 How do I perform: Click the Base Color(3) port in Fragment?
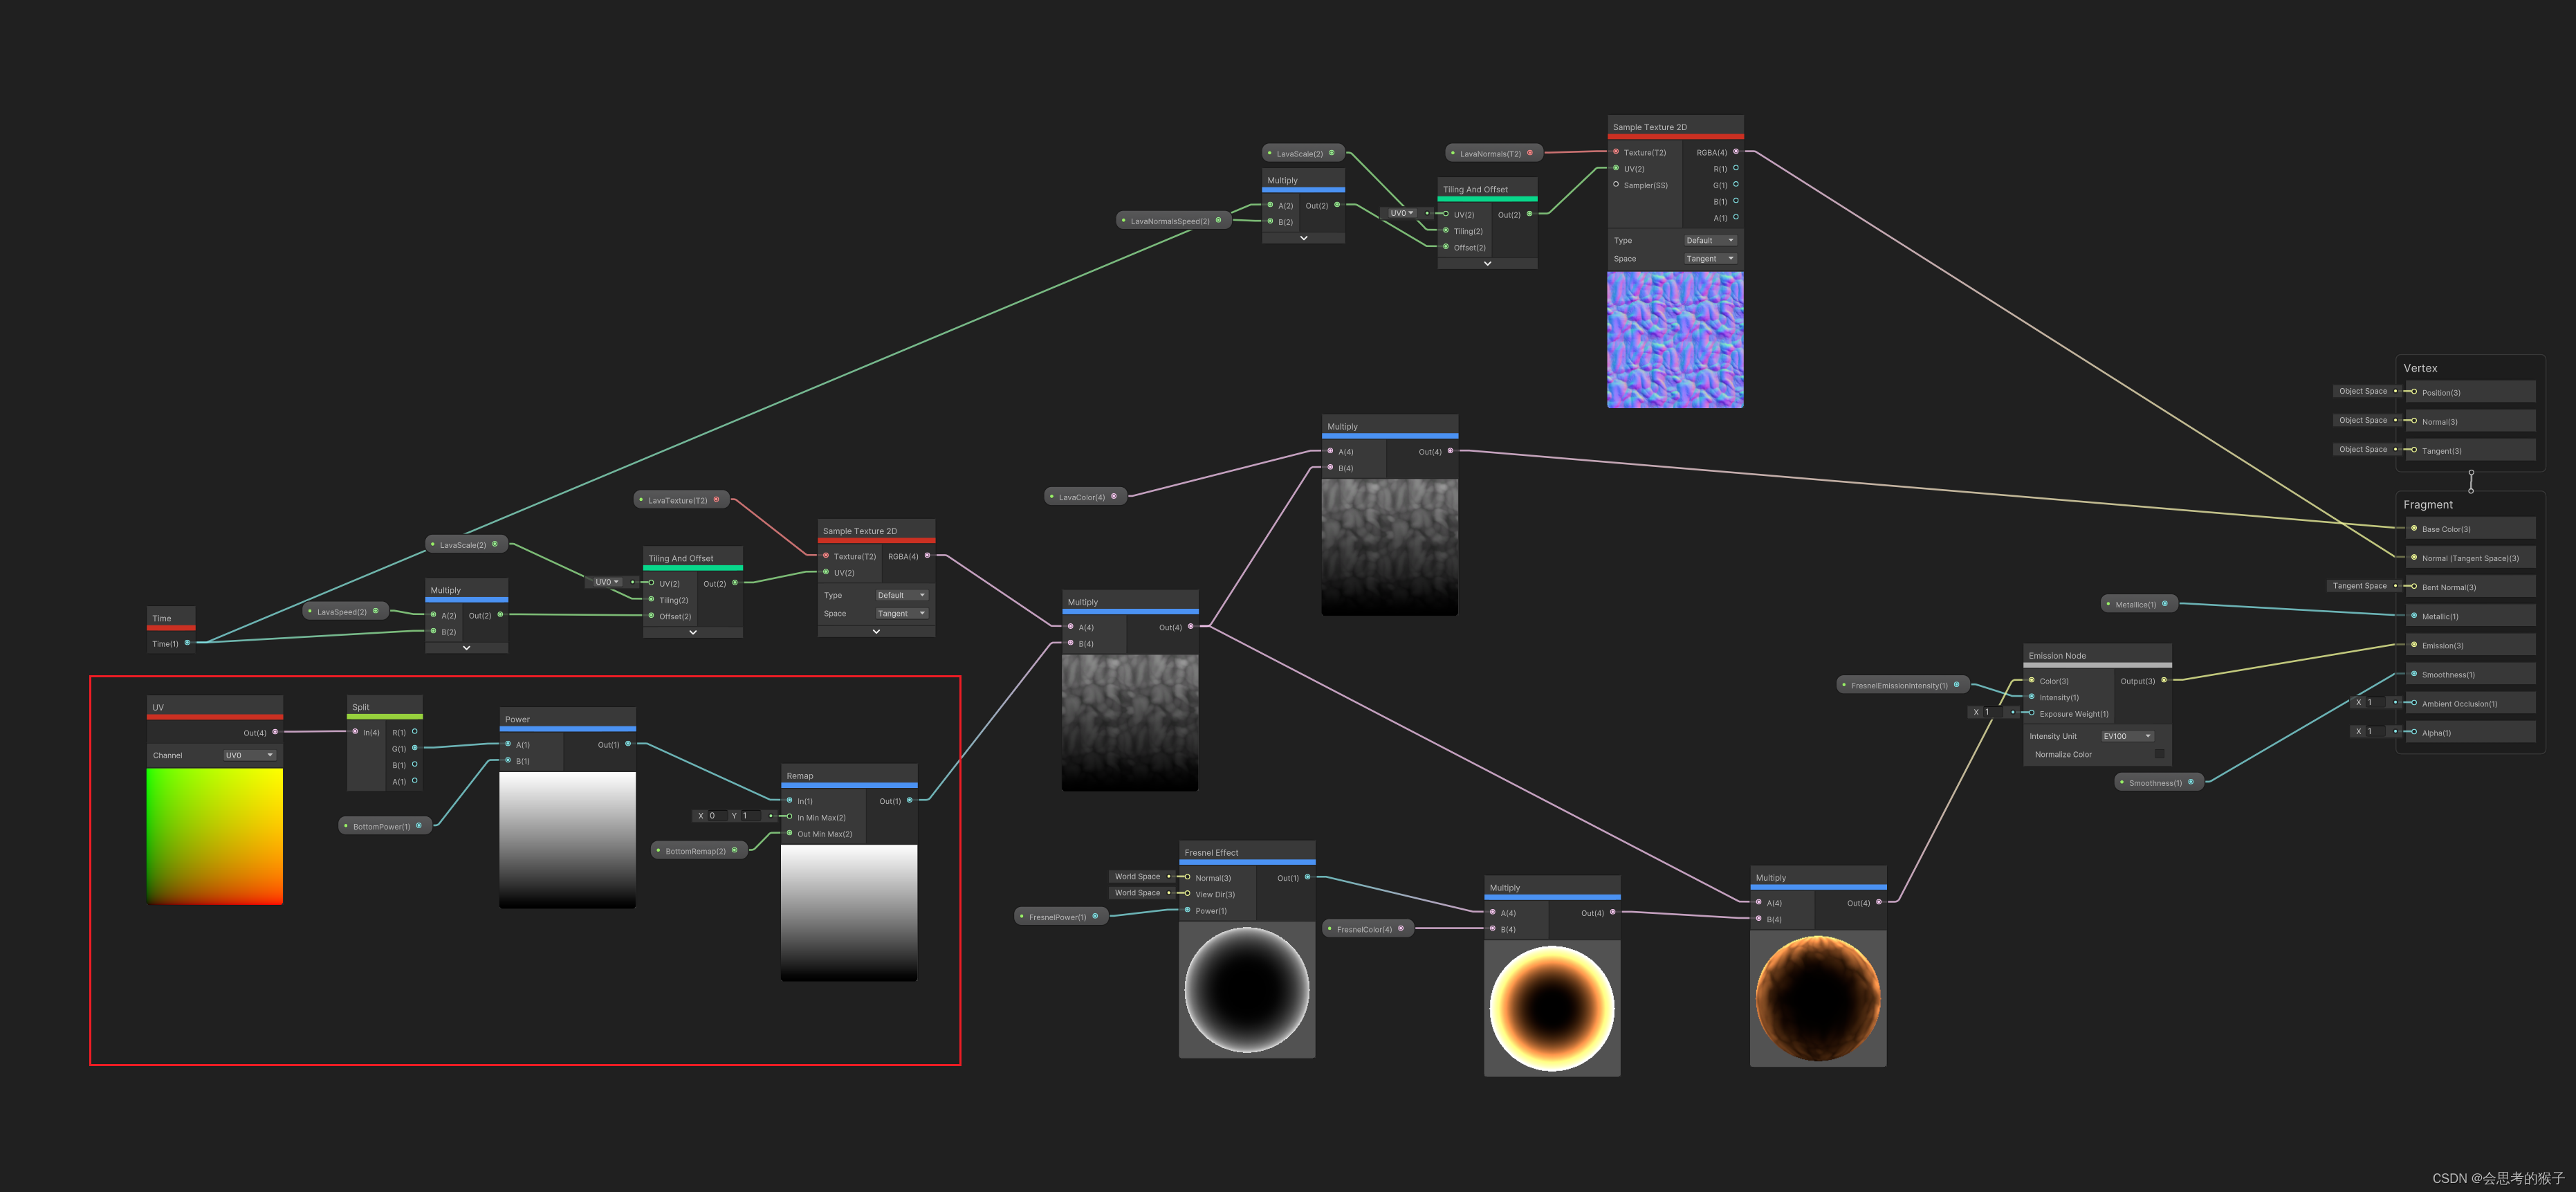(x=2414, y=528)
